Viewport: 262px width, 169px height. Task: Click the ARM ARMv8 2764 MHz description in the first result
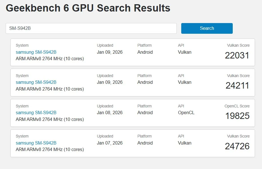(50, 58)
